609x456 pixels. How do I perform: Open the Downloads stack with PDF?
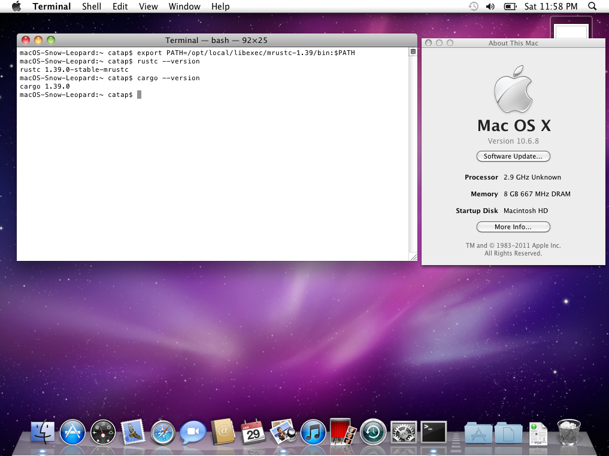pyautogui.click(x=538, y=434)
